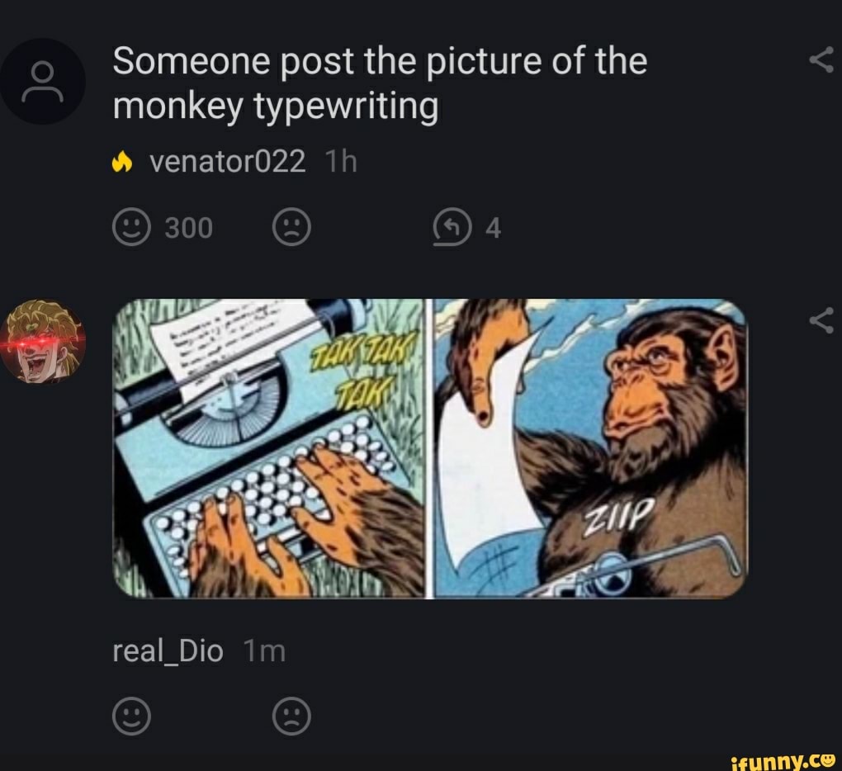Click the 1h timestamp on venator022's comment
The height and width of the screenshot is (771, 842).
click(x=340, y=162)
